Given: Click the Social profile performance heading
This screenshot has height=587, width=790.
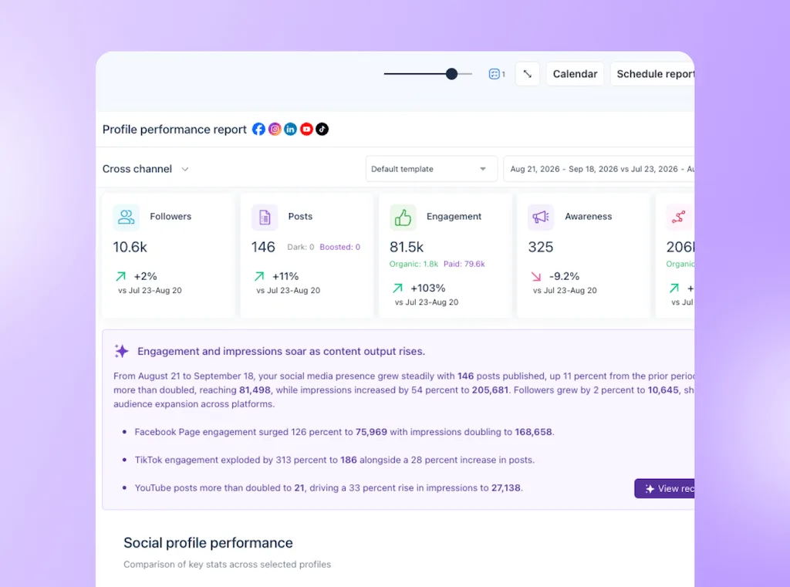Looking at the screenshot, I should [208, 543].
